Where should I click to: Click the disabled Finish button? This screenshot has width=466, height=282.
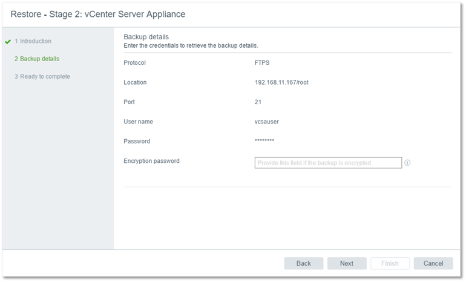[x=390, y=263]
